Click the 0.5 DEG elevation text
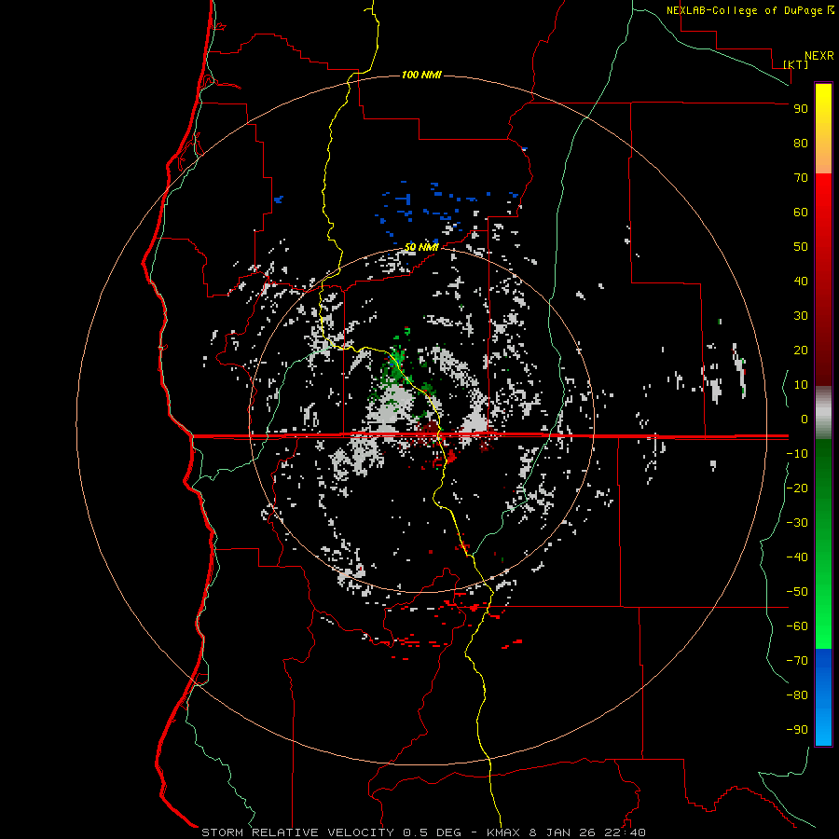839x839 pixels. click(432, 832)
